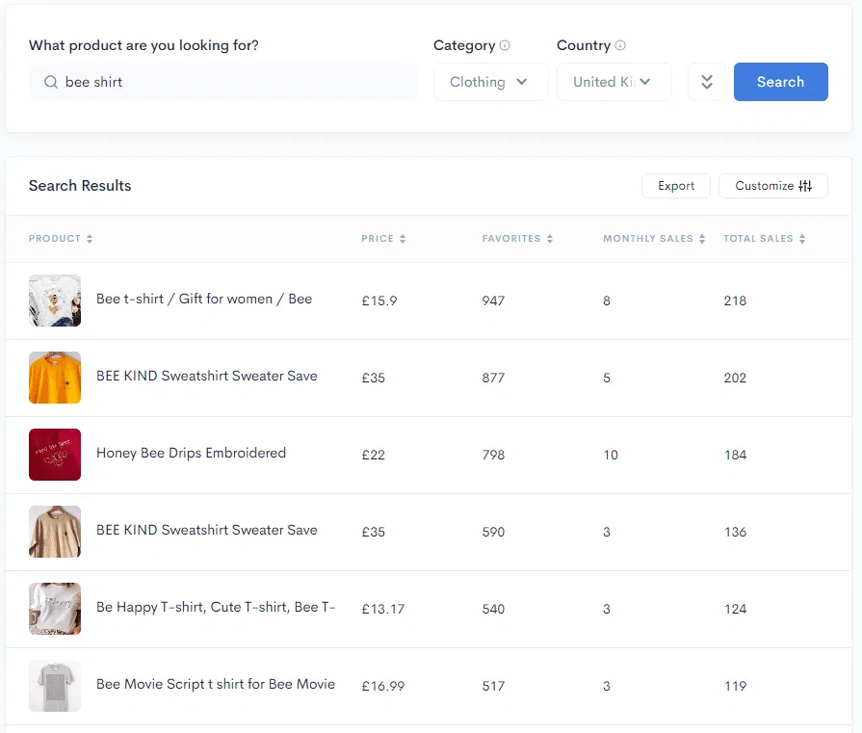Viewport: 862px width, 733px height.
Task: Select the magnifier icon in the search field
Action: tap(50, 82)
